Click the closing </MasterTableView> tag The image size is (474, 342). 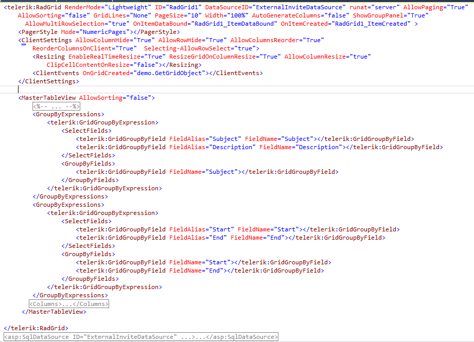point(54,312)
